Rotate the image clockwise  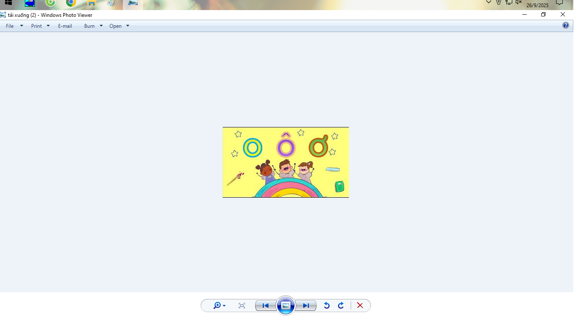tap(341, 306)
